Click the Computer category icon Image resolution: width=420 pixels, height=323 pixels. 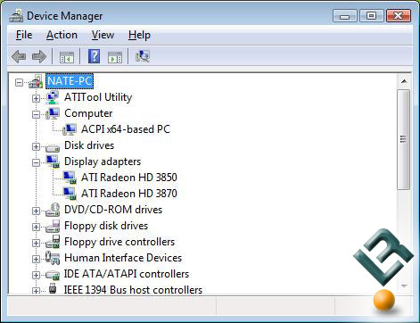pyautogui.click(x=53, y=113)
